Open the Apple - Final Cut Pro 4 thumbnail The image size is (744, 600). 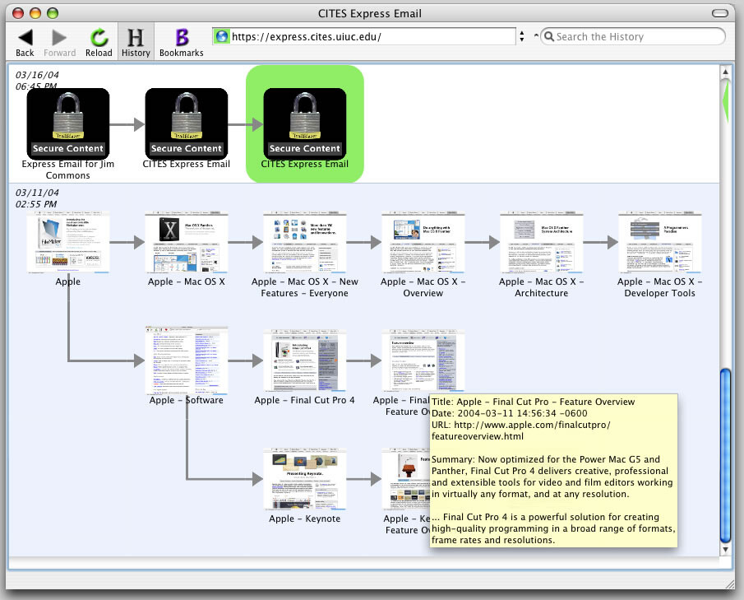[305, 360]
